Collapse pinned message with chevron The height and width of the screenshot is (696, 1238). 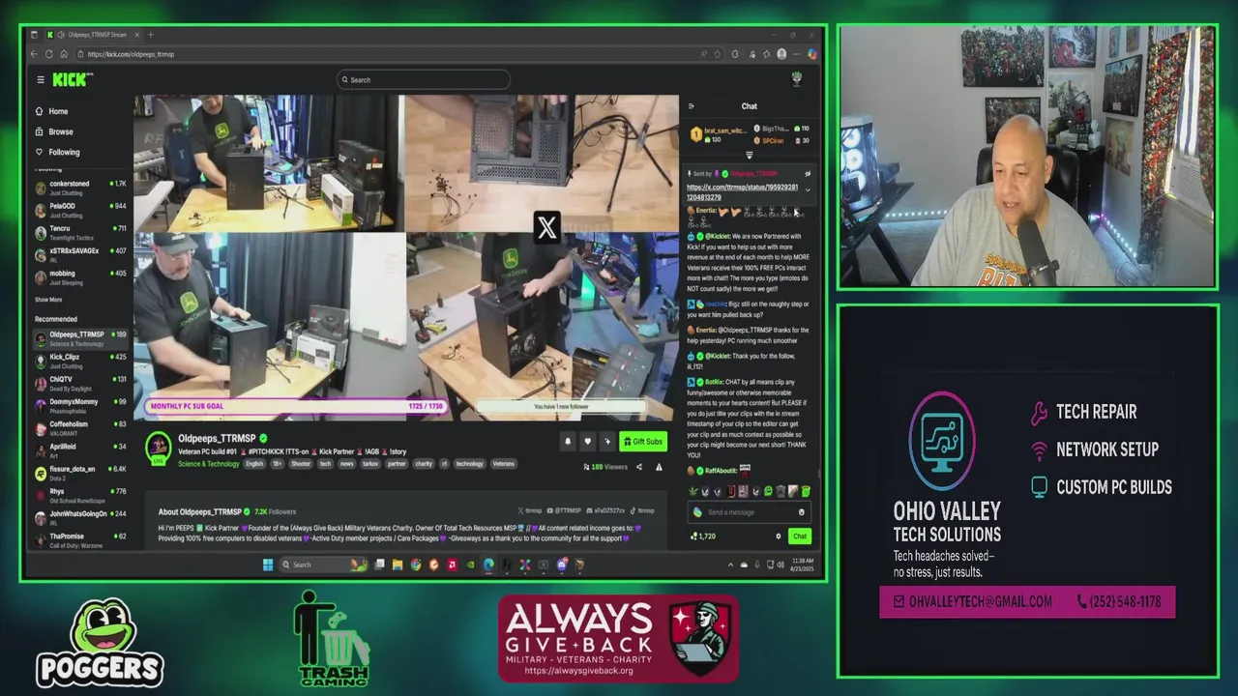[808, 189]
